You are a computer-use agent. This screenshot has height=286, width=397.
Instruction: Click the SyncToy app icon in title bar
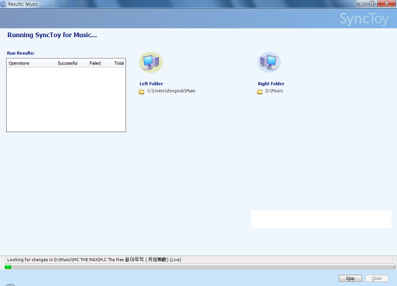tap(4, 4)
